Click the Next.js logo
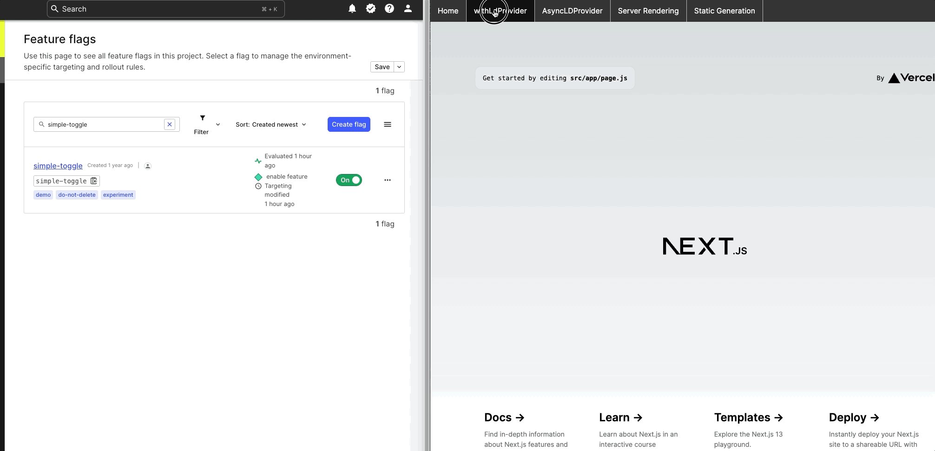935x451 pixels. pos(705,246)
